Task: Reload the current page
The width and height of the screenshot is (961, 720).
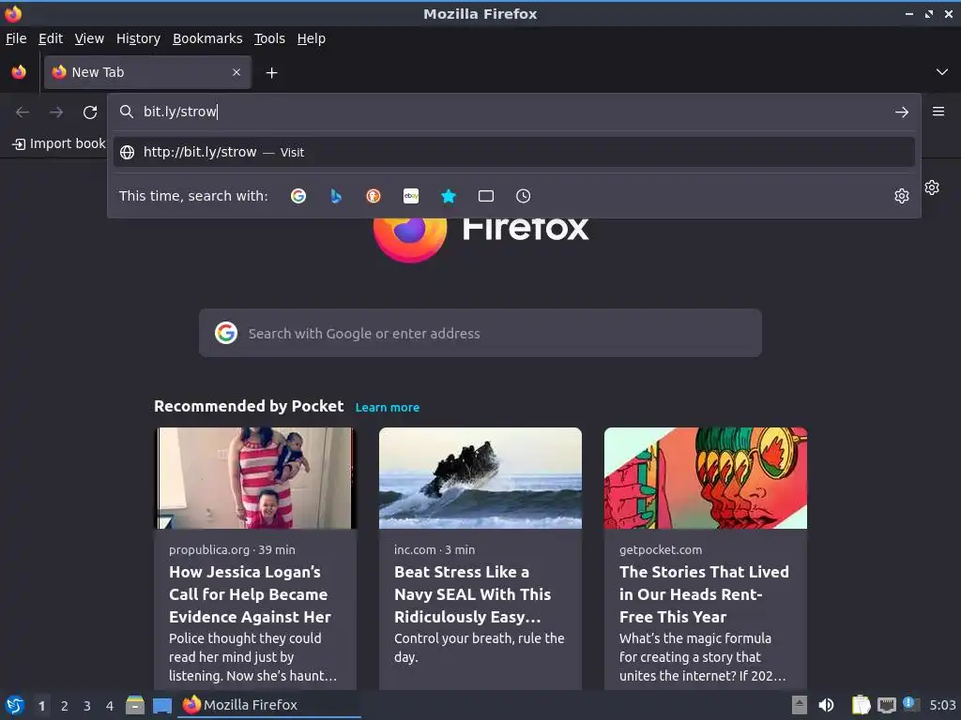Action: pyautogui.click(x=90, y=112)
